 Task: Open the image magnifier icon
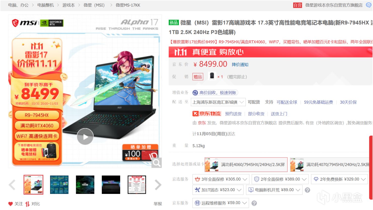[x=156, y=163]
